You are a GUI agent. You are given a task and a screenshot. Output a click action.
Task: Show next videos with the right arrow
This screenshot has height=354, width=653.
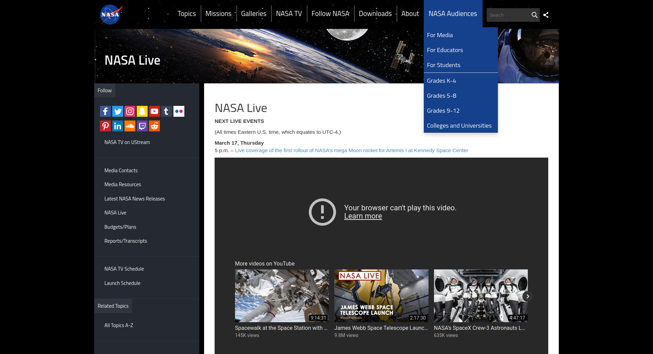pos(528,296)
